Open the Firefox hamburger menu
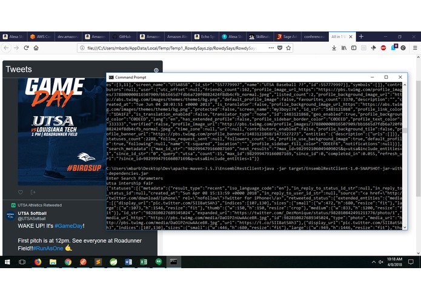Screen dimensions: 421x299 click(415, 48)
